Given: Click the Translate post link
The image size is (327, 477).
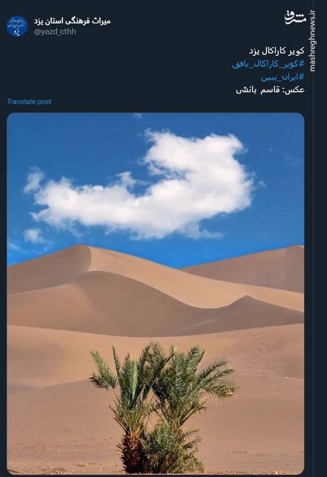Looking at the screenshot, I should tap(29, 101).
